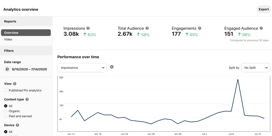Open help icon beside Content type
The width and height of the screenshot is (272, 136).
(27, 99)
